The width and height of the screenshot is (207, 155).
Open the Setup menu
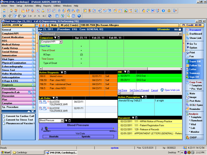click(x=19, y=6)
